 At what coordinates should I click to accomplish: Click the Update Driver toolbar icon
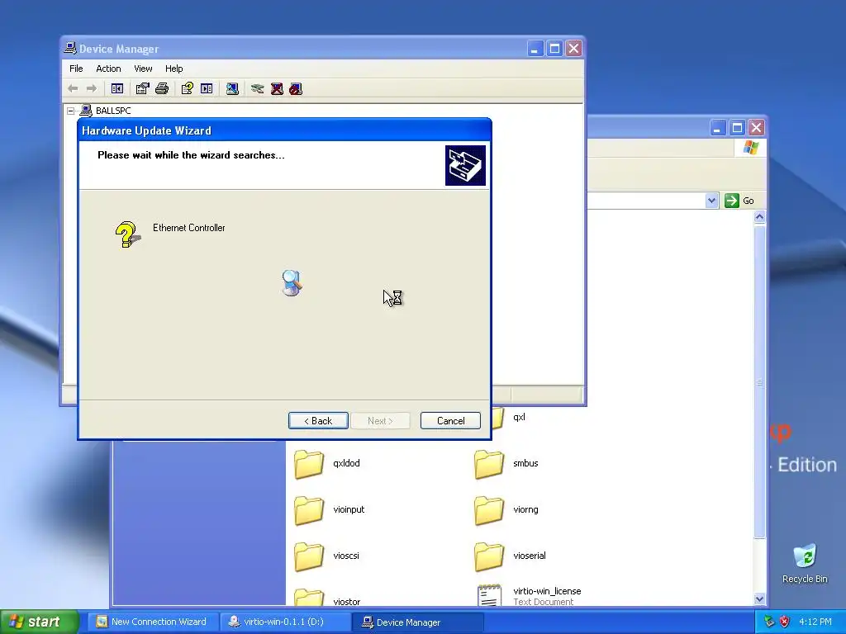tap(258, 88)
